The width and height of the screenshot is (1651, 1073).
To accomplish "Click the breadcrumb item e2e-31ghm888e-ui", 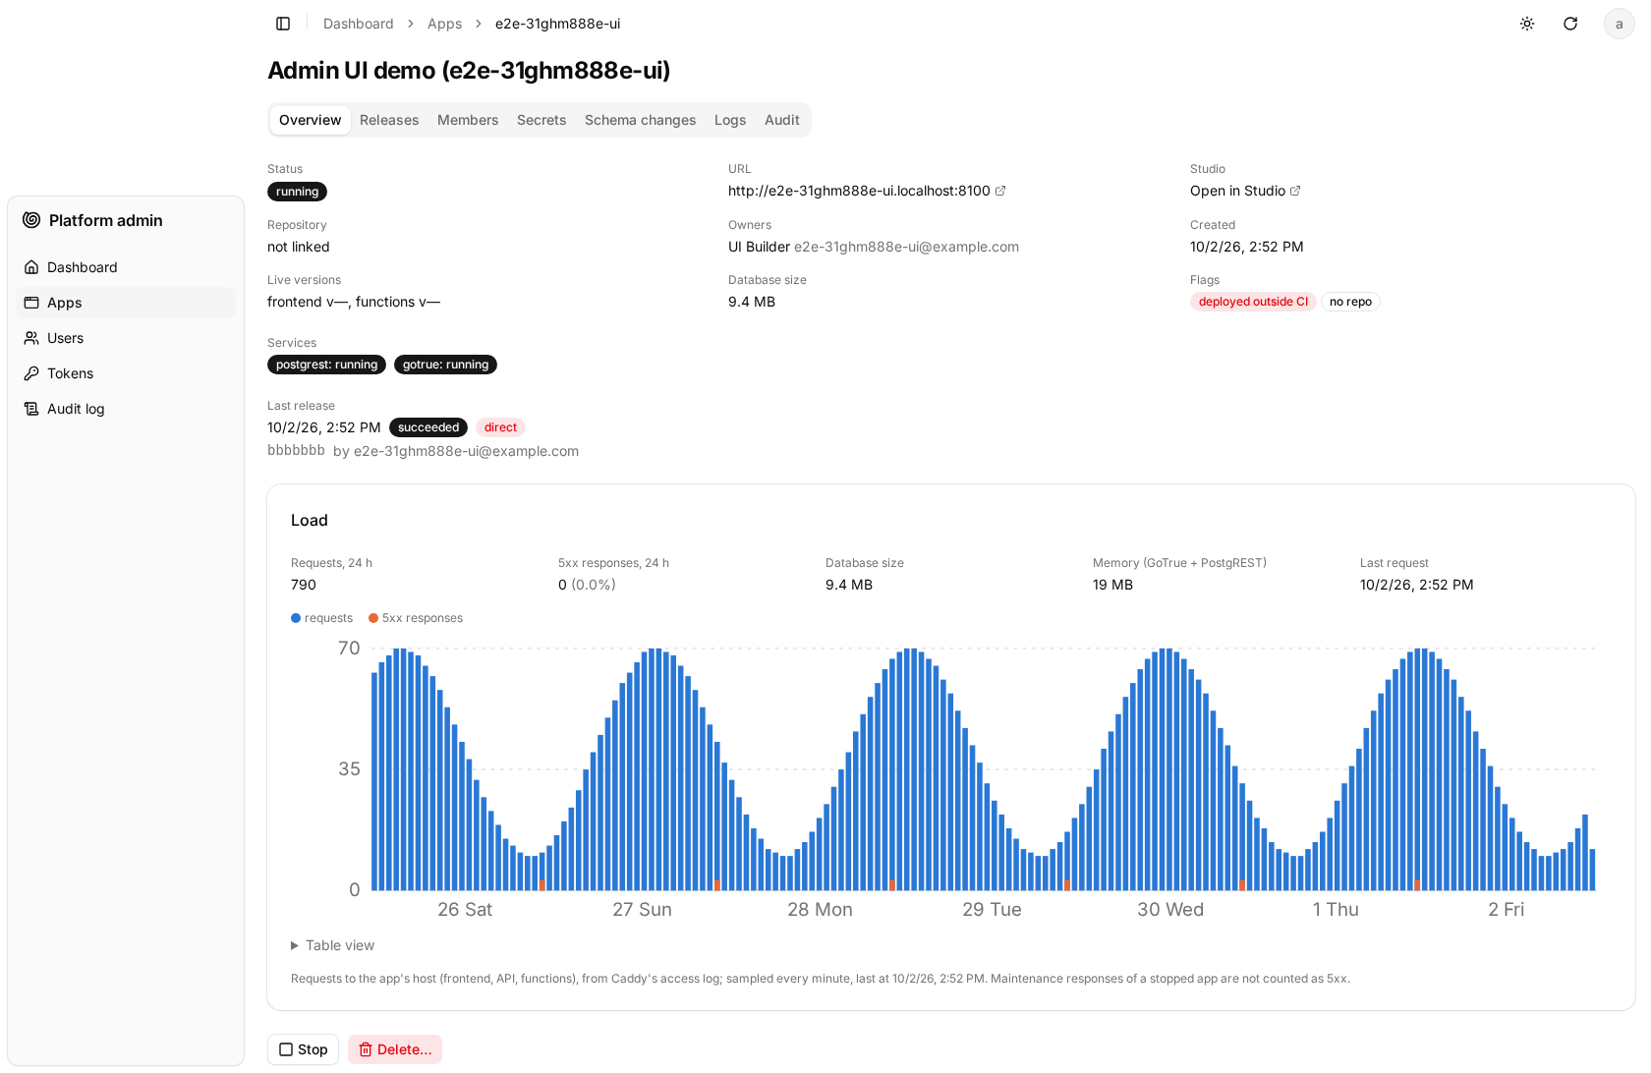I will coord(557,24).
